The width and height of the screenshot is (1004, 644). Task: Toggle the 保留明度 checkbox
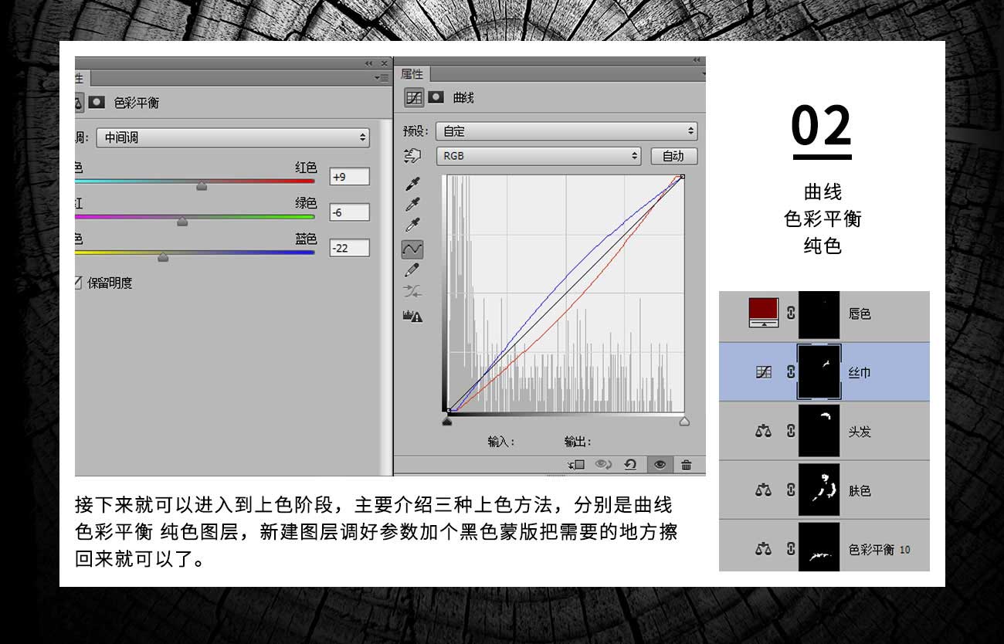(x=78, y=283)
